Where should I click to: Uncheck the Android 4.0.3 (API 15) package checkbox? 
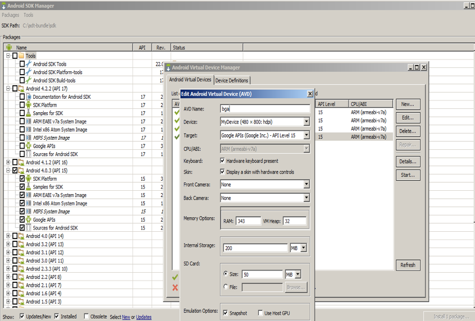click(15, 170)
